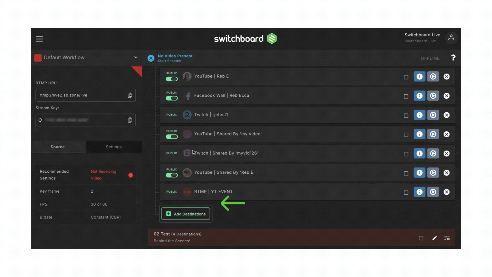The width and height of the screenshot is (492, 277).
Task: Click the '30 or 60' FPS value
Action: (x=99, y=204)
